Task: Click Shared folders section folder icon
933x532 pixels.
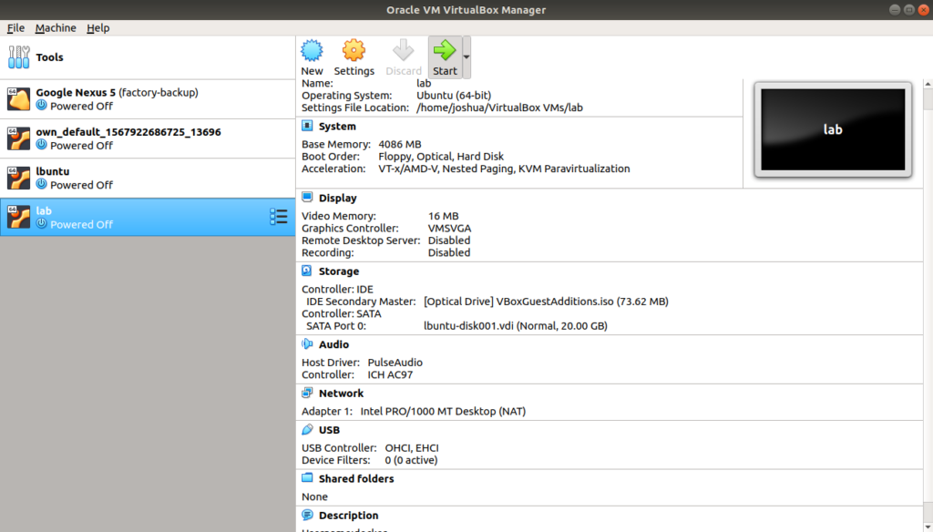Action: click(307, 477)
